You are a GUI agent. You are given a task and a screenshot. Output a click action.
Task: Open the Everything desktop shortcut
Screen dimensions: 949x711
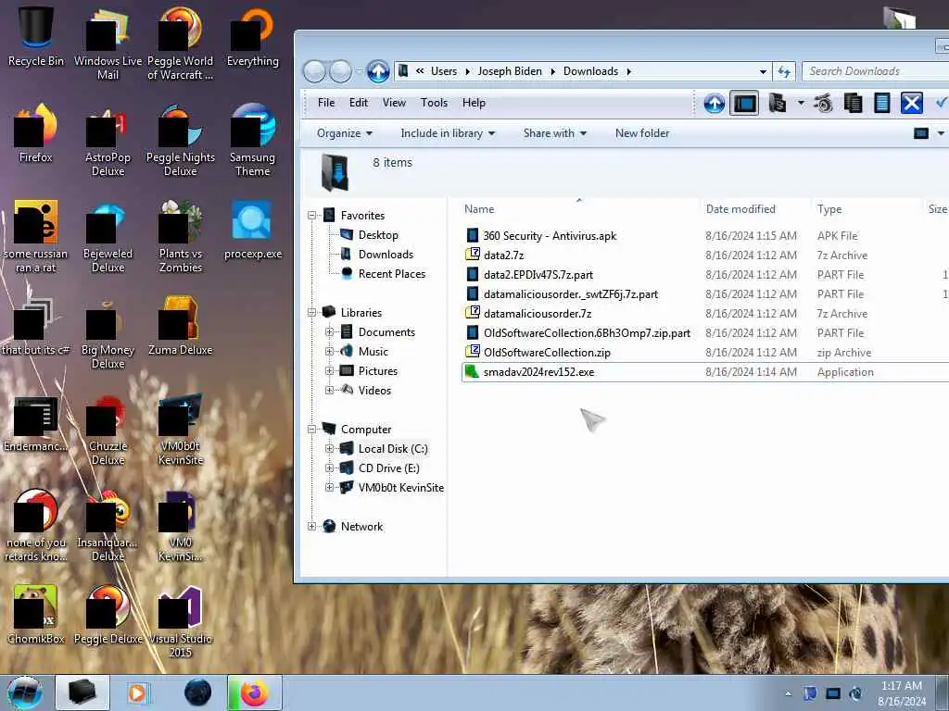point(252,36)
